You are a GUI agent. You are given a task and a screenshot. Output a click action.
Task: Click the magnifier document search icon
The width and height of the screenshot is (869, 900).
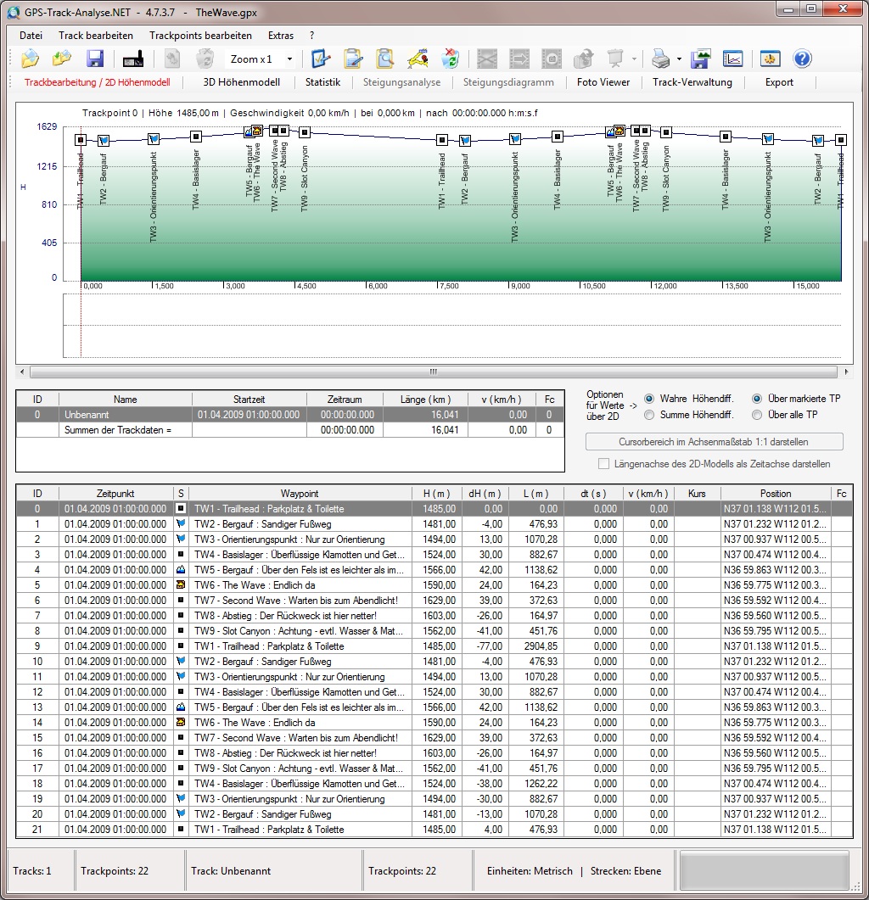(385, 59)
